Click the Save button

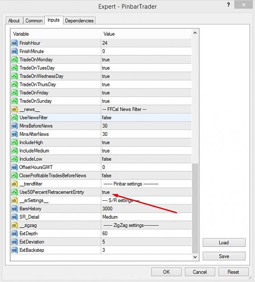224,256
